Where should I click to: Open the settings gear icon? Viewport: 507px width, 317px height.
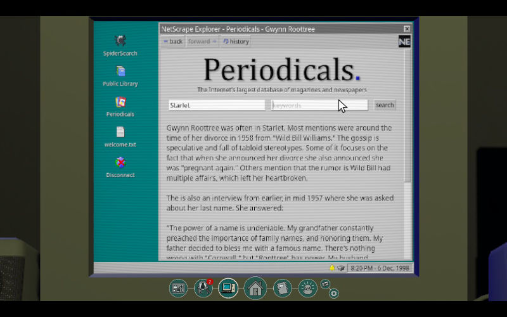[334, 294]
